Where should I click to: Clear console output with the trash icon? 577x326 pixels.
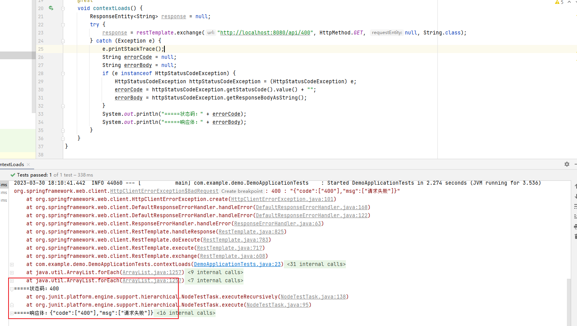tap(575, 237)
